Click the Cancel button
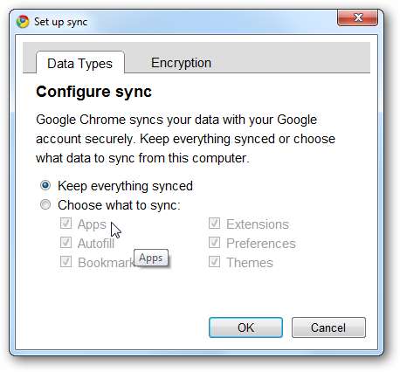The image size is (400, 372). 328,327
